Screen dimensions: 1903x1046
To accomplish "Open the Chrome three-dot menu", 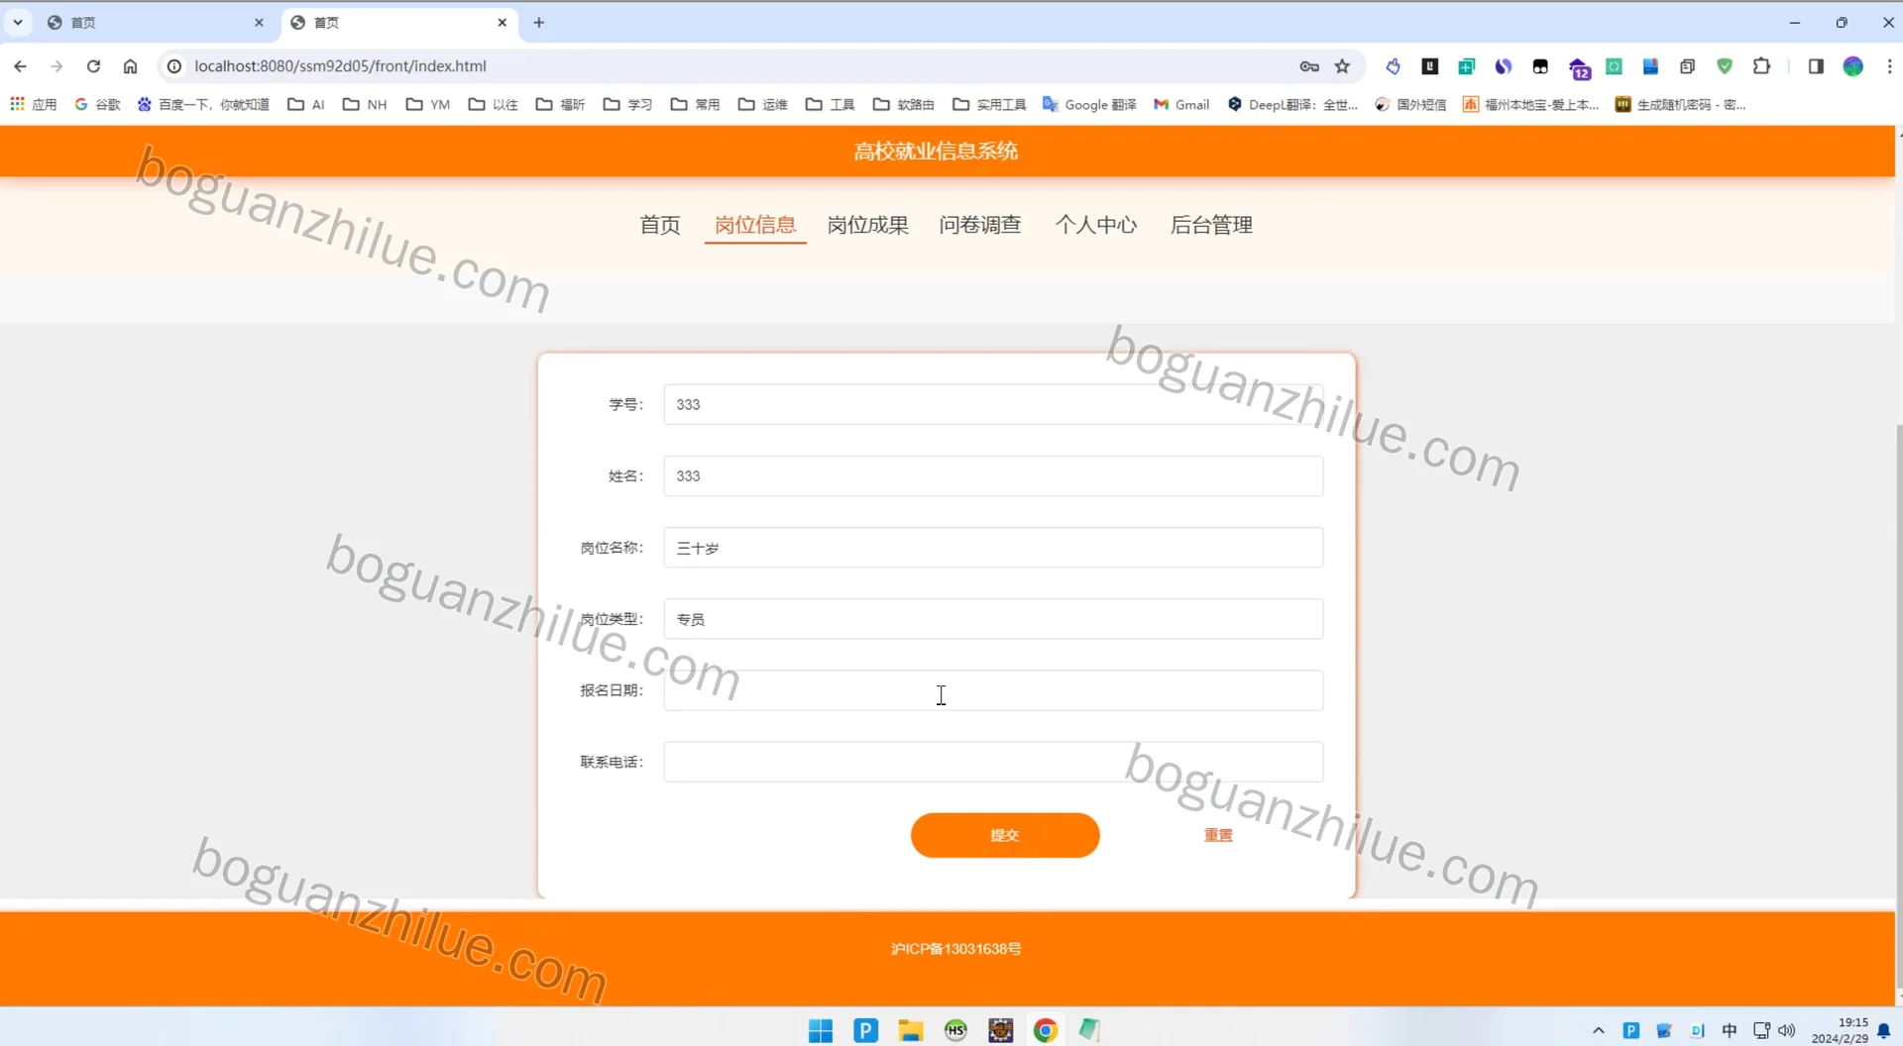I will [1889, 66].
